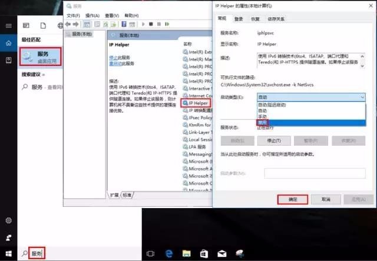Select the Interactive service row

click(197, 89)
